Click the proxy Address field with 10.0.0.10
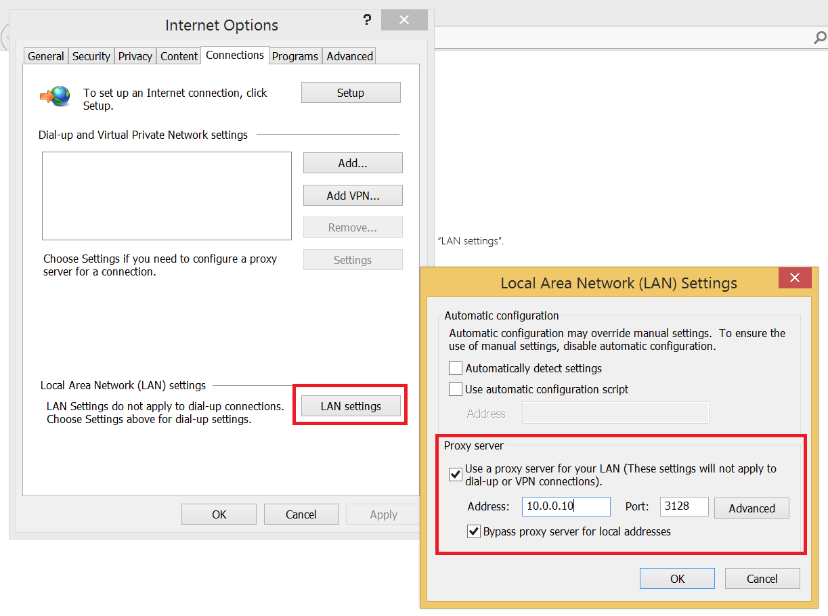This screenshot has height=616, width=828. click(x=566, y=506)
